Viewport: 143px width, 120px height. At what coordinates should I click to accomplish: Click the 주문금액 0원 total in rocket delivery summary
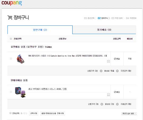[x=126, y=71]
